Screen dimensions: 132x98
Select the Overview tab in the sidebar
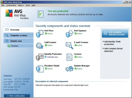tap(19, 30)
